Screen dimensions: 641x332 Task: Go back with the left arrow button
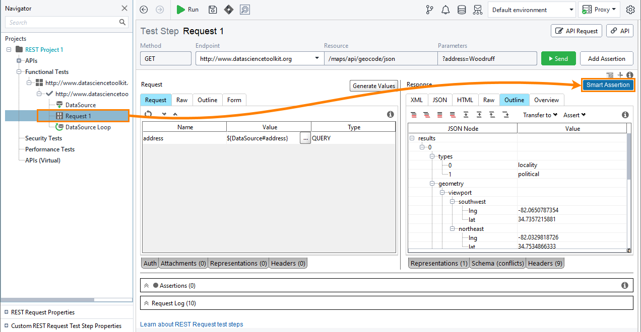coord(144,10)
